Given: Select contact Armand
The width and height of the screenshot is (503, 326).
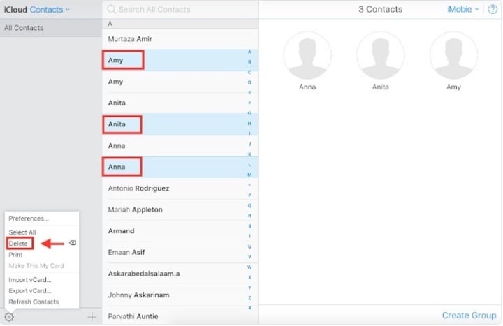Looking at the screenshot, I should tap(180, 231).
